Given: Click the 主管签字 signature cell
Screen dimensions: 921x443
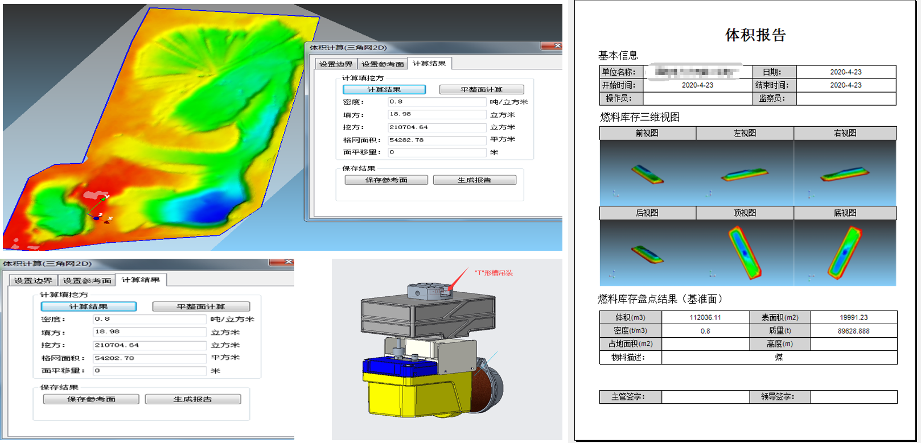Looking at the screenshot, I should coord(705,397).
